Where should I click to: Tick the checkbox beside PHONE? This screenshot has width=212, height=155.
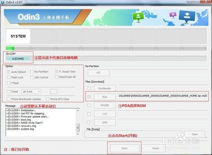89,105
